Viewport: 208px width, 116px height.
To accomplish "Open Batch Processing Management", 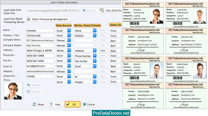I will [x=48, y=19].
